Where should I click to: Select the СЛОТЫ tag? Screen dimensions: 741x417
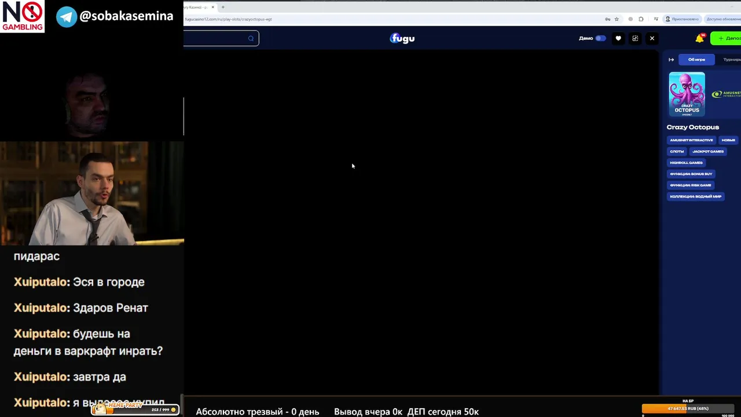pyautogui.click(x=677, y=151)
